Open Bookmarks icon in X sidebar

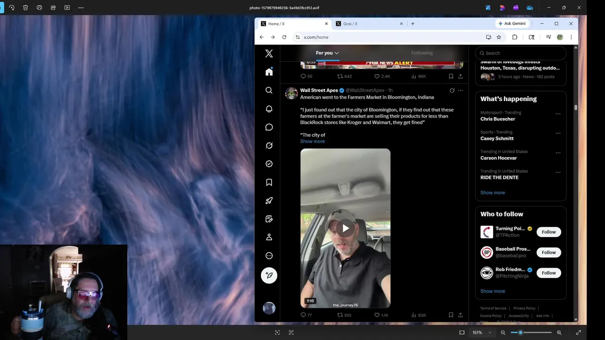(269, 182)
